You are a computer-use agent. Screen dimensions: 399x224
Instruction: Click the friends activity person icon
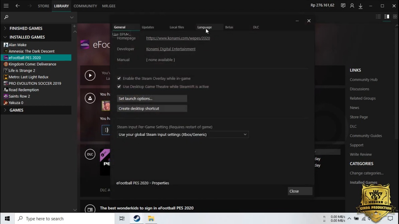(90, 98)
